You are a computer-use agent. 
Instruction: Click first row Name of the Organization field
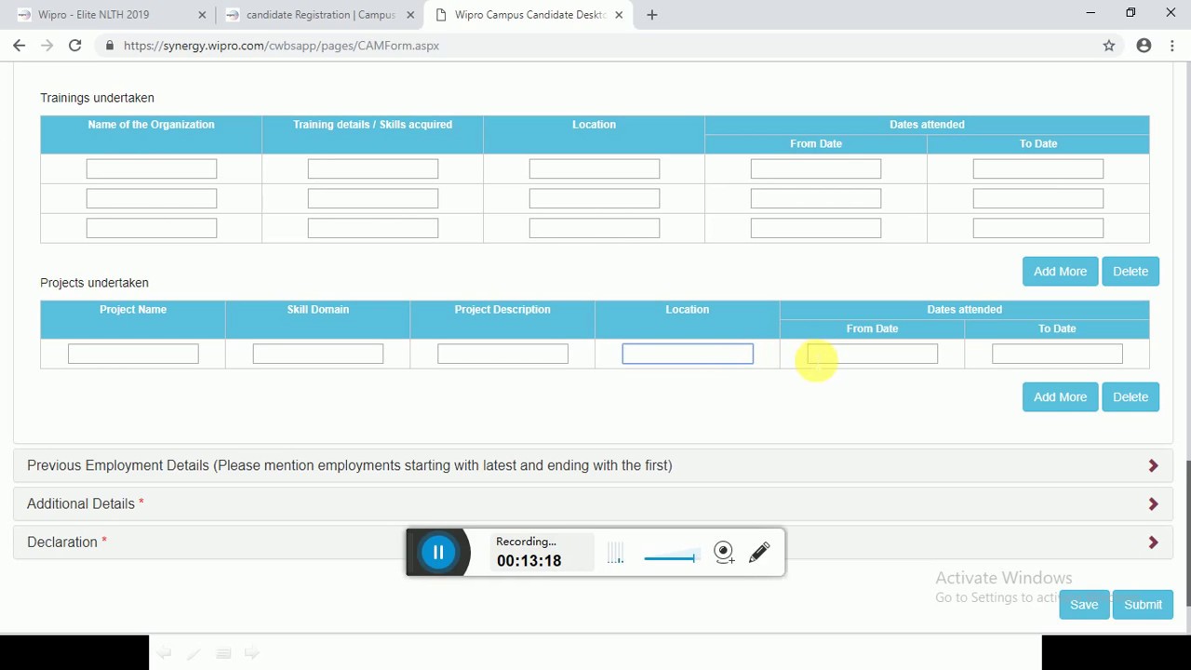(152, 168)
